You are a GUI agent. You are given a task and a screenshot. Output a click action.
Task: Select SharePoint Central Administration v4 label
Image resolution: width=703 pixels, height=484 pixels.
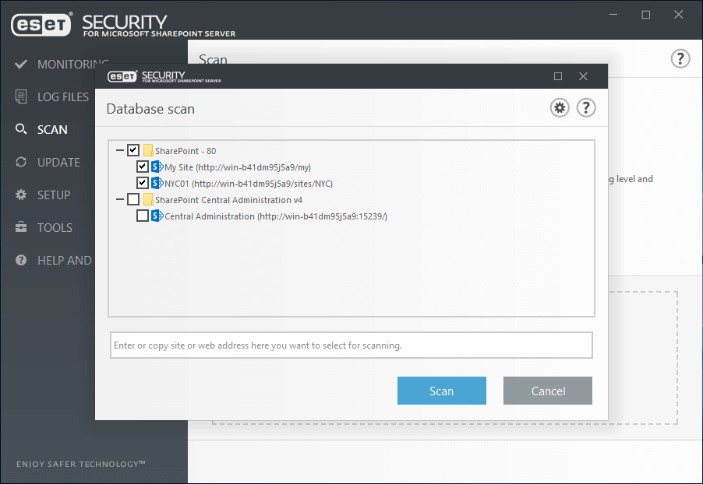[x=228, y=200]
